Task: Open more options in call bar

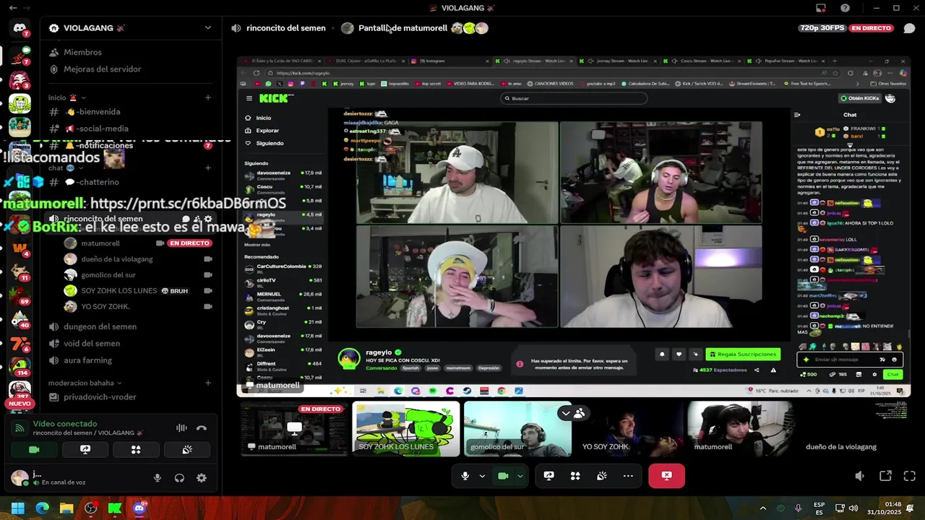Action: pyautogui.click(x=628, y=476)
